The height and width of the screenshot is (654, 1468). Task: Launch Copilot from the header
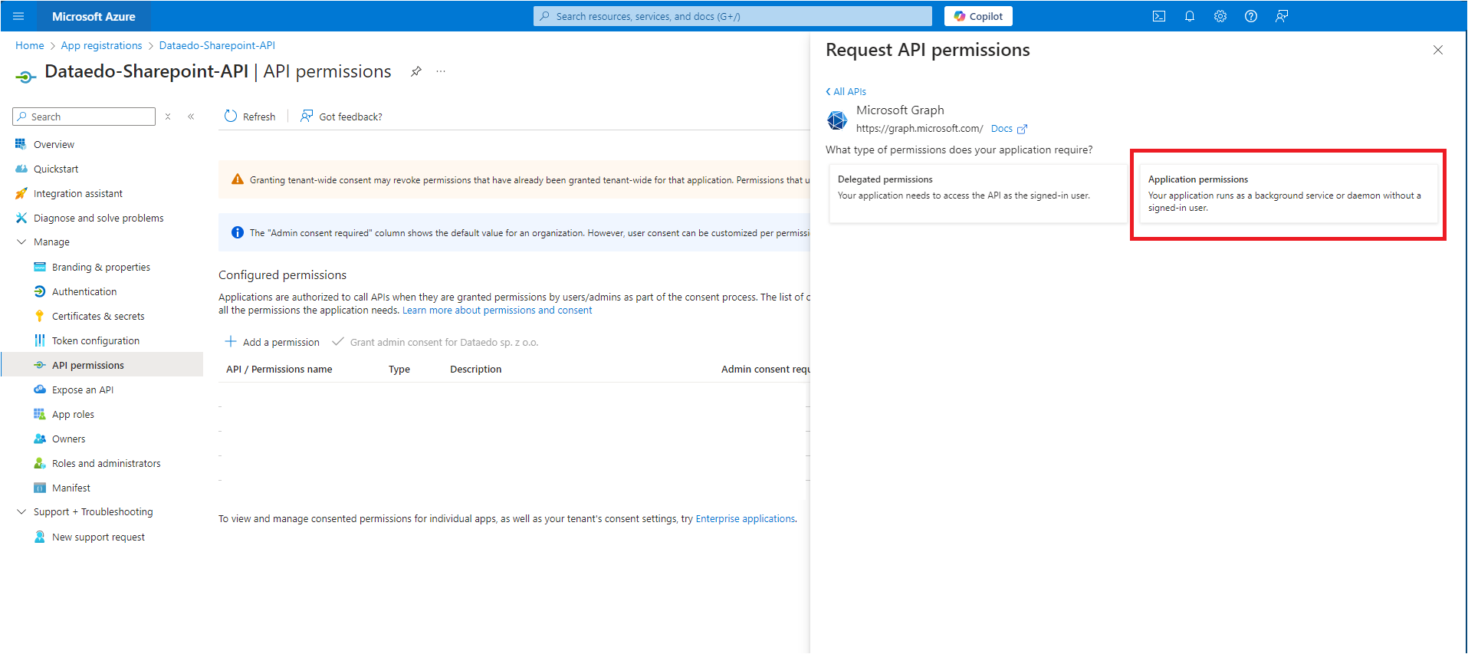978,16
